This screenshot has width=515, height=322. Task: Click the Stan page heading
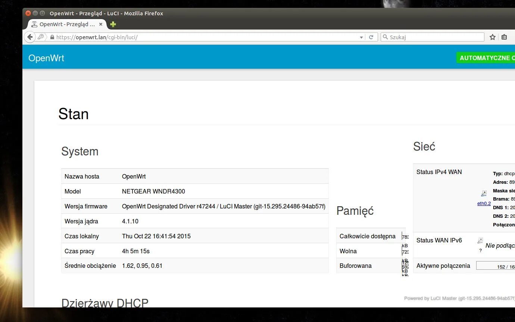coord(74,114)
